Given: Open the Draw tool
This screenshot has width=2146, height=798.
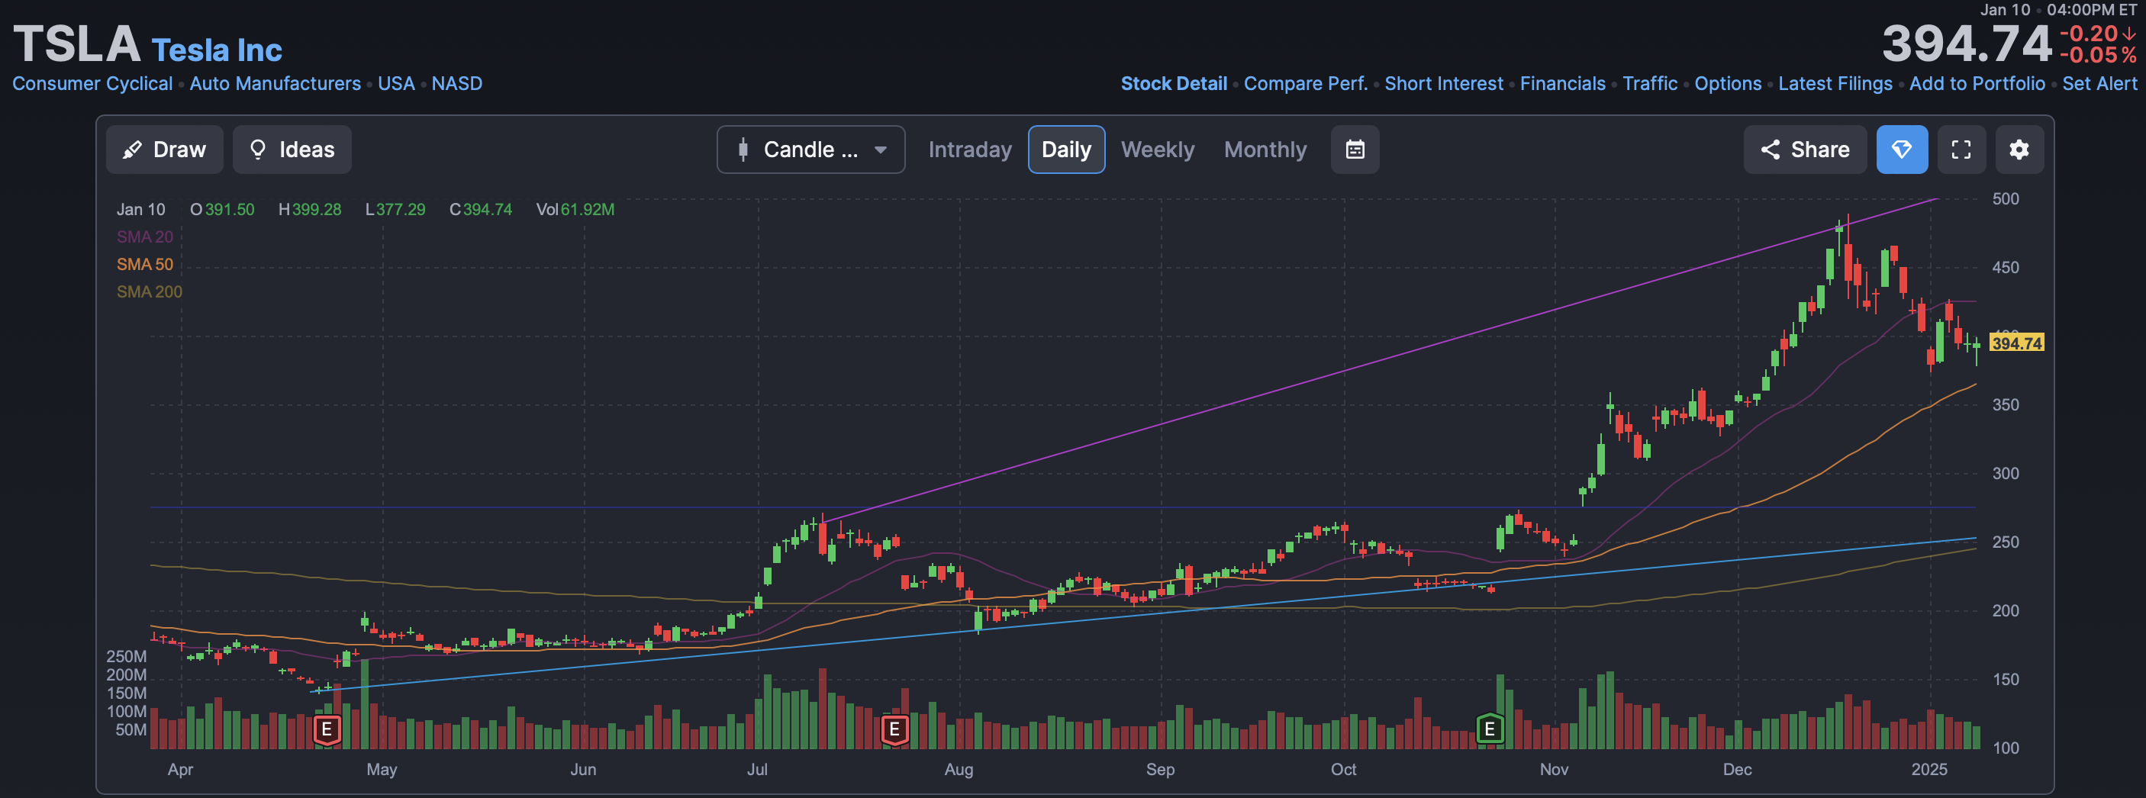Looking at the screenshot, I should pos(164,150).
